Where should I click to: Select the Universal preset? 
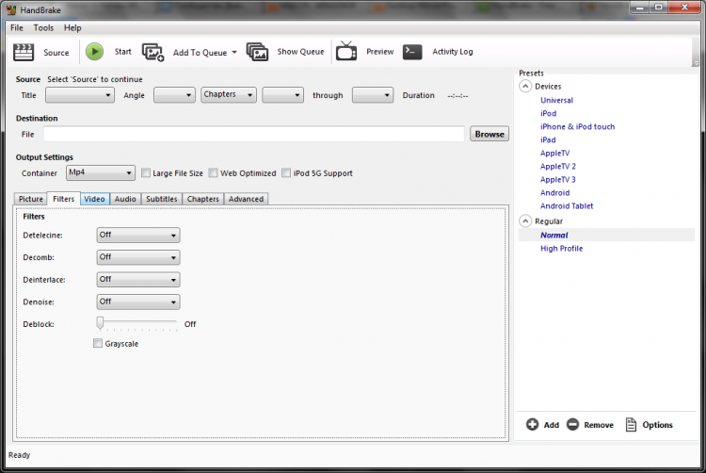click(556, 100)
